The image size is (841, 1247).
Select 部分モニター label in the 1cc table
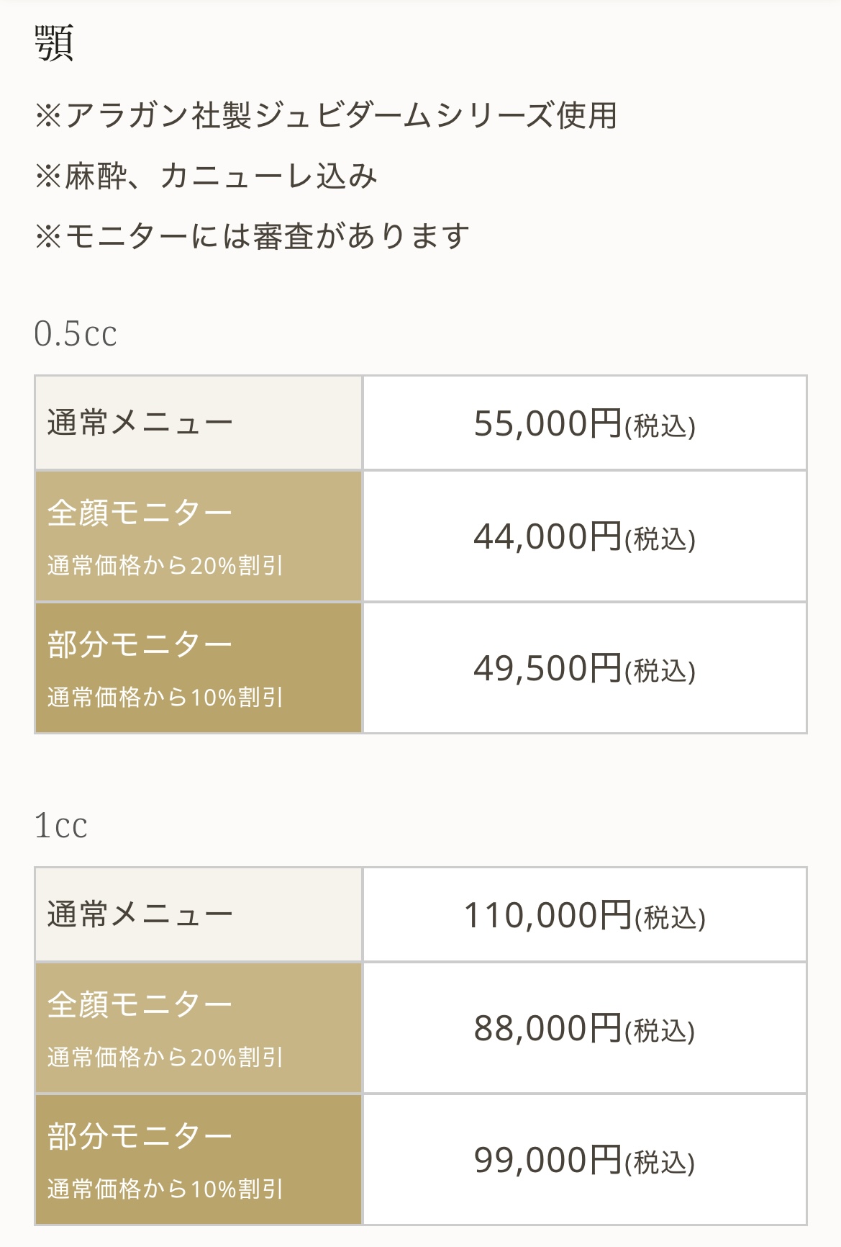[140, 1136]
